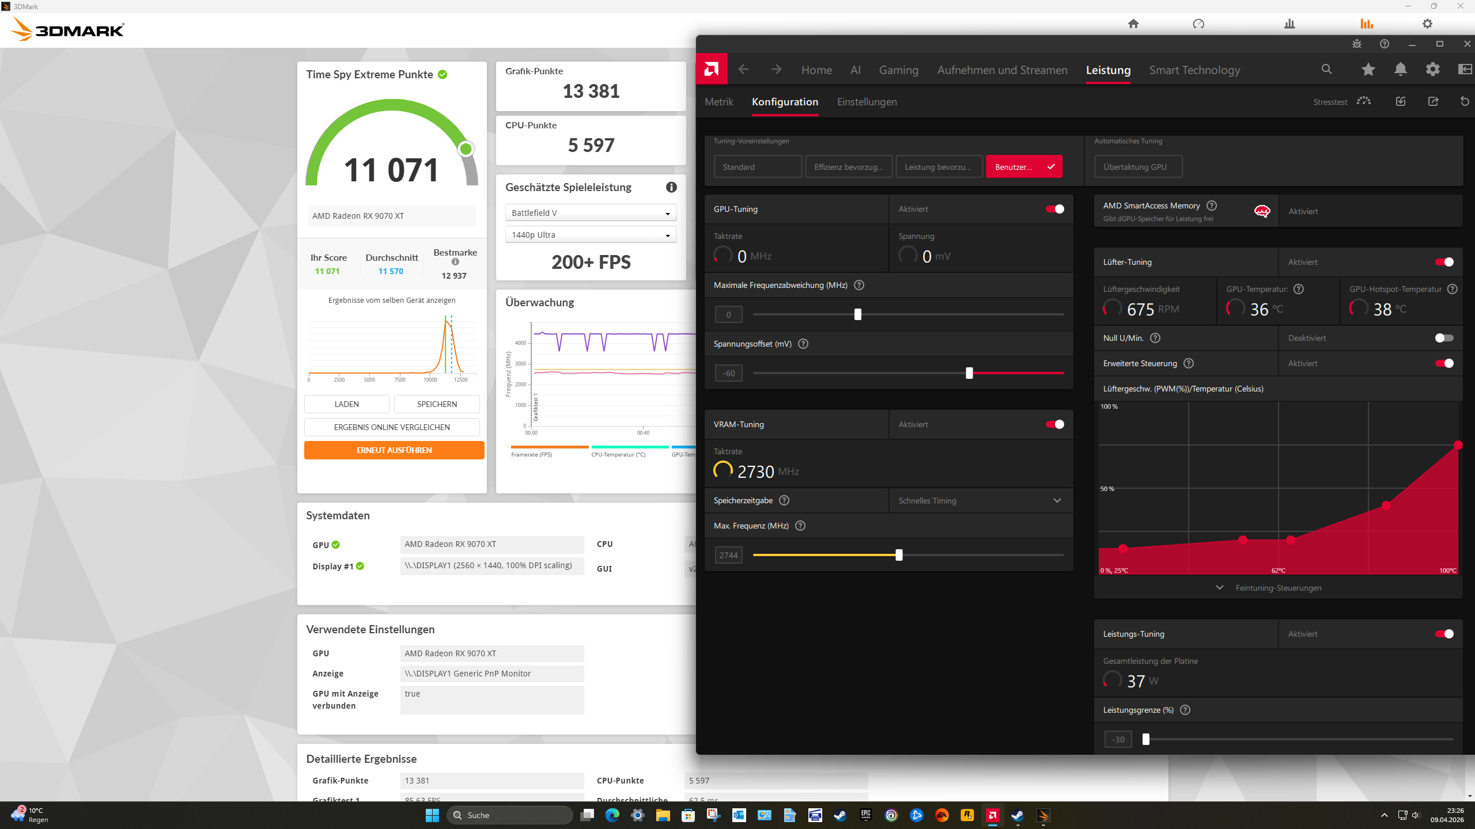Open 1440p Ultra resolution dropdown
The height and width of the screenshot is (829, 1475).
pos(591,235)
